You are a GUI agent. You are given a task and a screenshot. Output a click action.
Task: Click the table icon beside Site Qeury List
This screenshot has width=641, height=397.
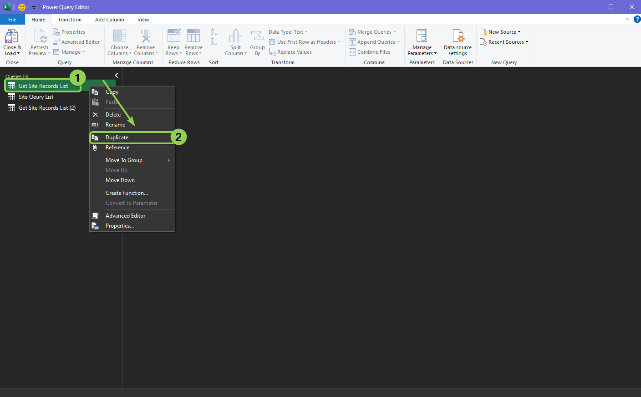coord(11,97)
